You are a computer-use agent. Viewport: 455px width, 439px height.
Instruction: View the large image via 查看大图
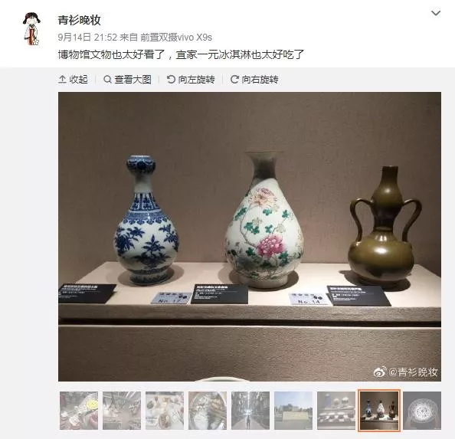click(x=127, y=79)
